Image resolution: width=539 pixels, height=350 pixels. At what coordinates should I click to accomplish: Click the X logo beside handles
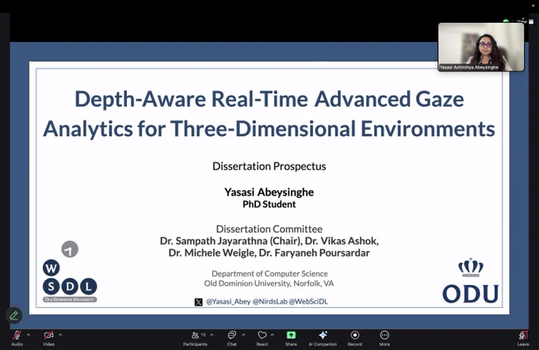[198, 302]
